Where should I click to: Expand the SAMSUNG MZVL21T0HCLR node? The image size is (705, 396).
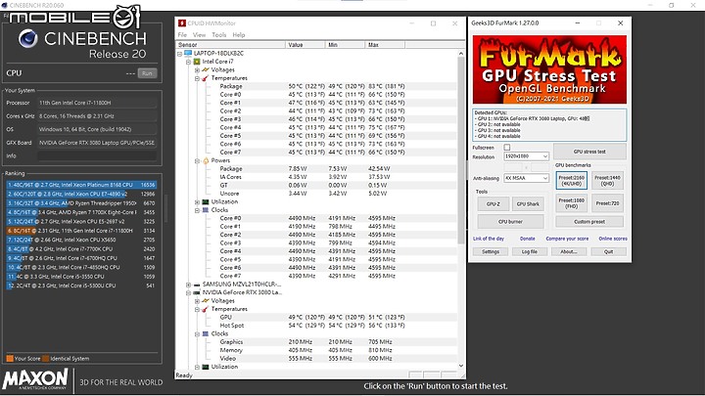click(188, 285)
